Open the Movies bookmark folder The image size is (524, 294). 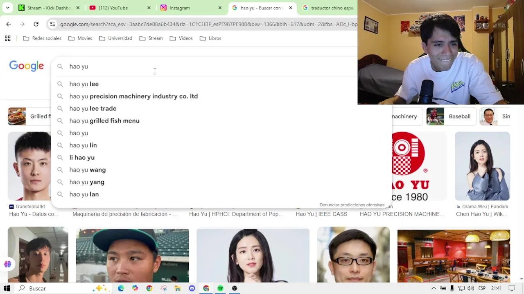pos(80,38)
